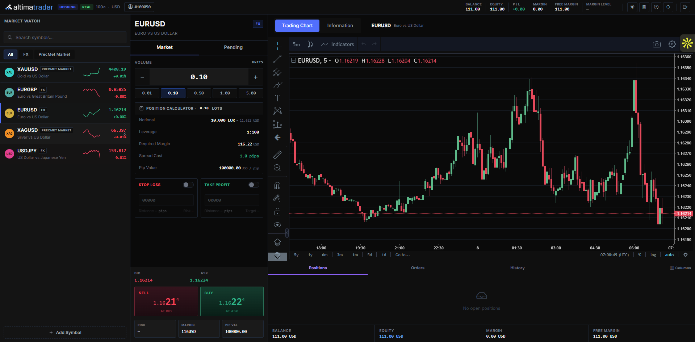Viewport: 695px width, 342px height.
Task: Open the help question mark icon
Action: [x=656, y=7]
